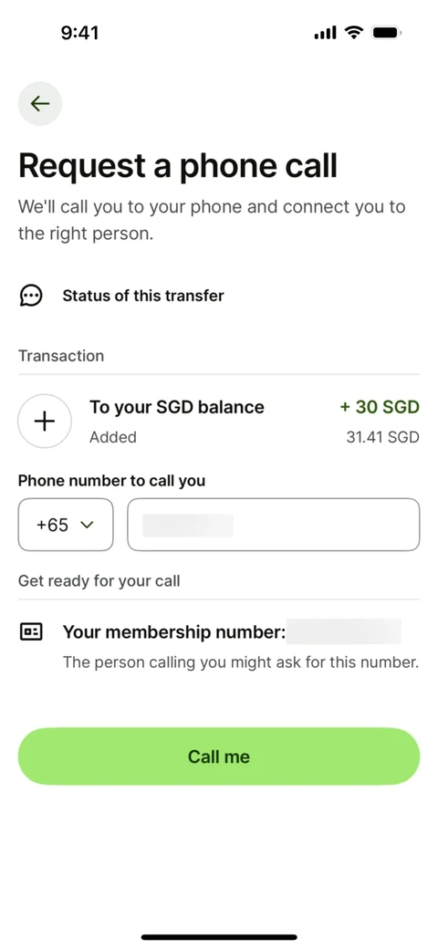Tap the Wi-Fi icon in status bar
438x949 pixels.
coord(353,33)
